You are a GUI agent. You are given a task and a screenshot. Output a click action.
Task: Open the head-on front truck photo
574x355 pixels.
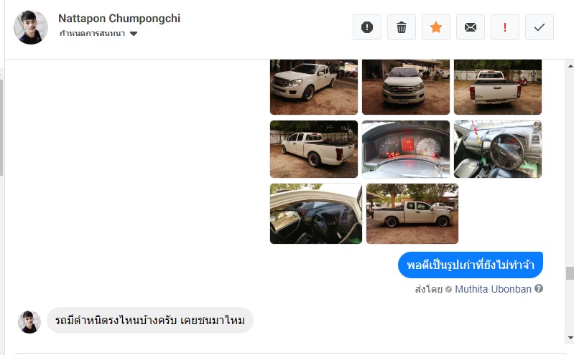click(406, 87)
